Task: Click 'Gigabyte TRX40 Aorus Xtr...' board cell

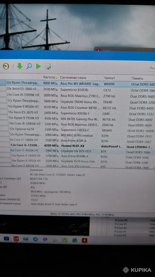Action: click(x=80, y=102)
